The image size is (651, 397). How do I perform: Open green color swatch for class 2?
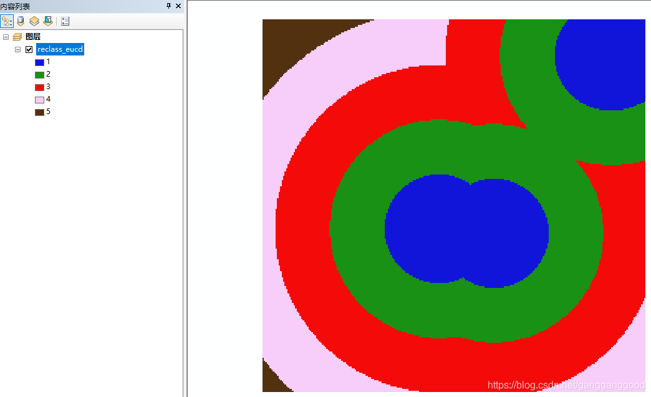pos(39,75)
